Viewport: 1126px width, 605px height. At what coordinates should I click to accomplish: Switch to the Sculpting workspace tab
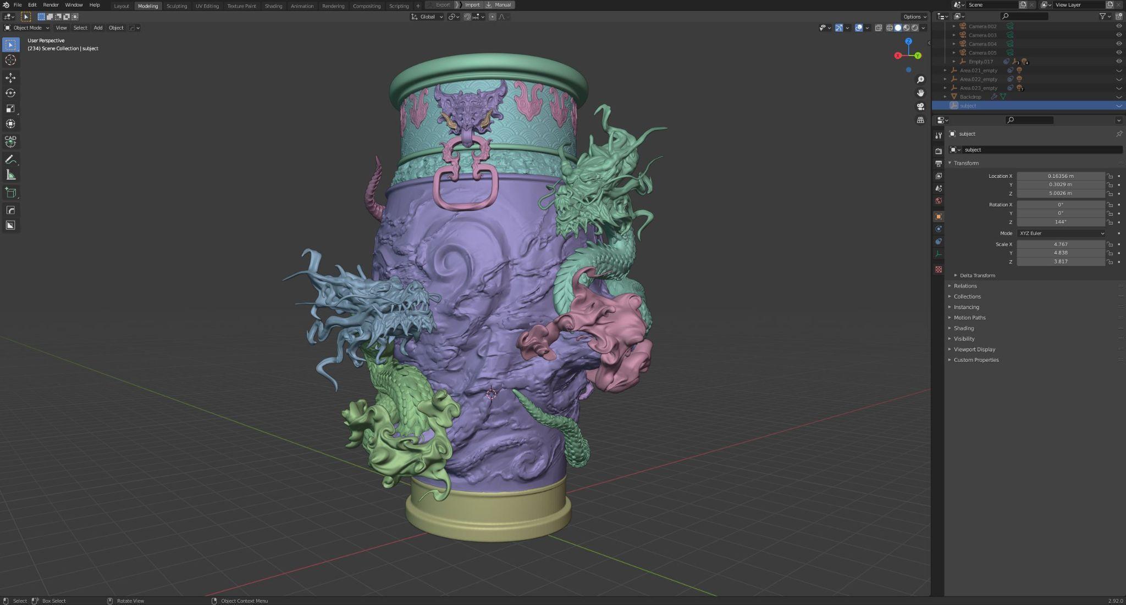(x=176, y=5)
